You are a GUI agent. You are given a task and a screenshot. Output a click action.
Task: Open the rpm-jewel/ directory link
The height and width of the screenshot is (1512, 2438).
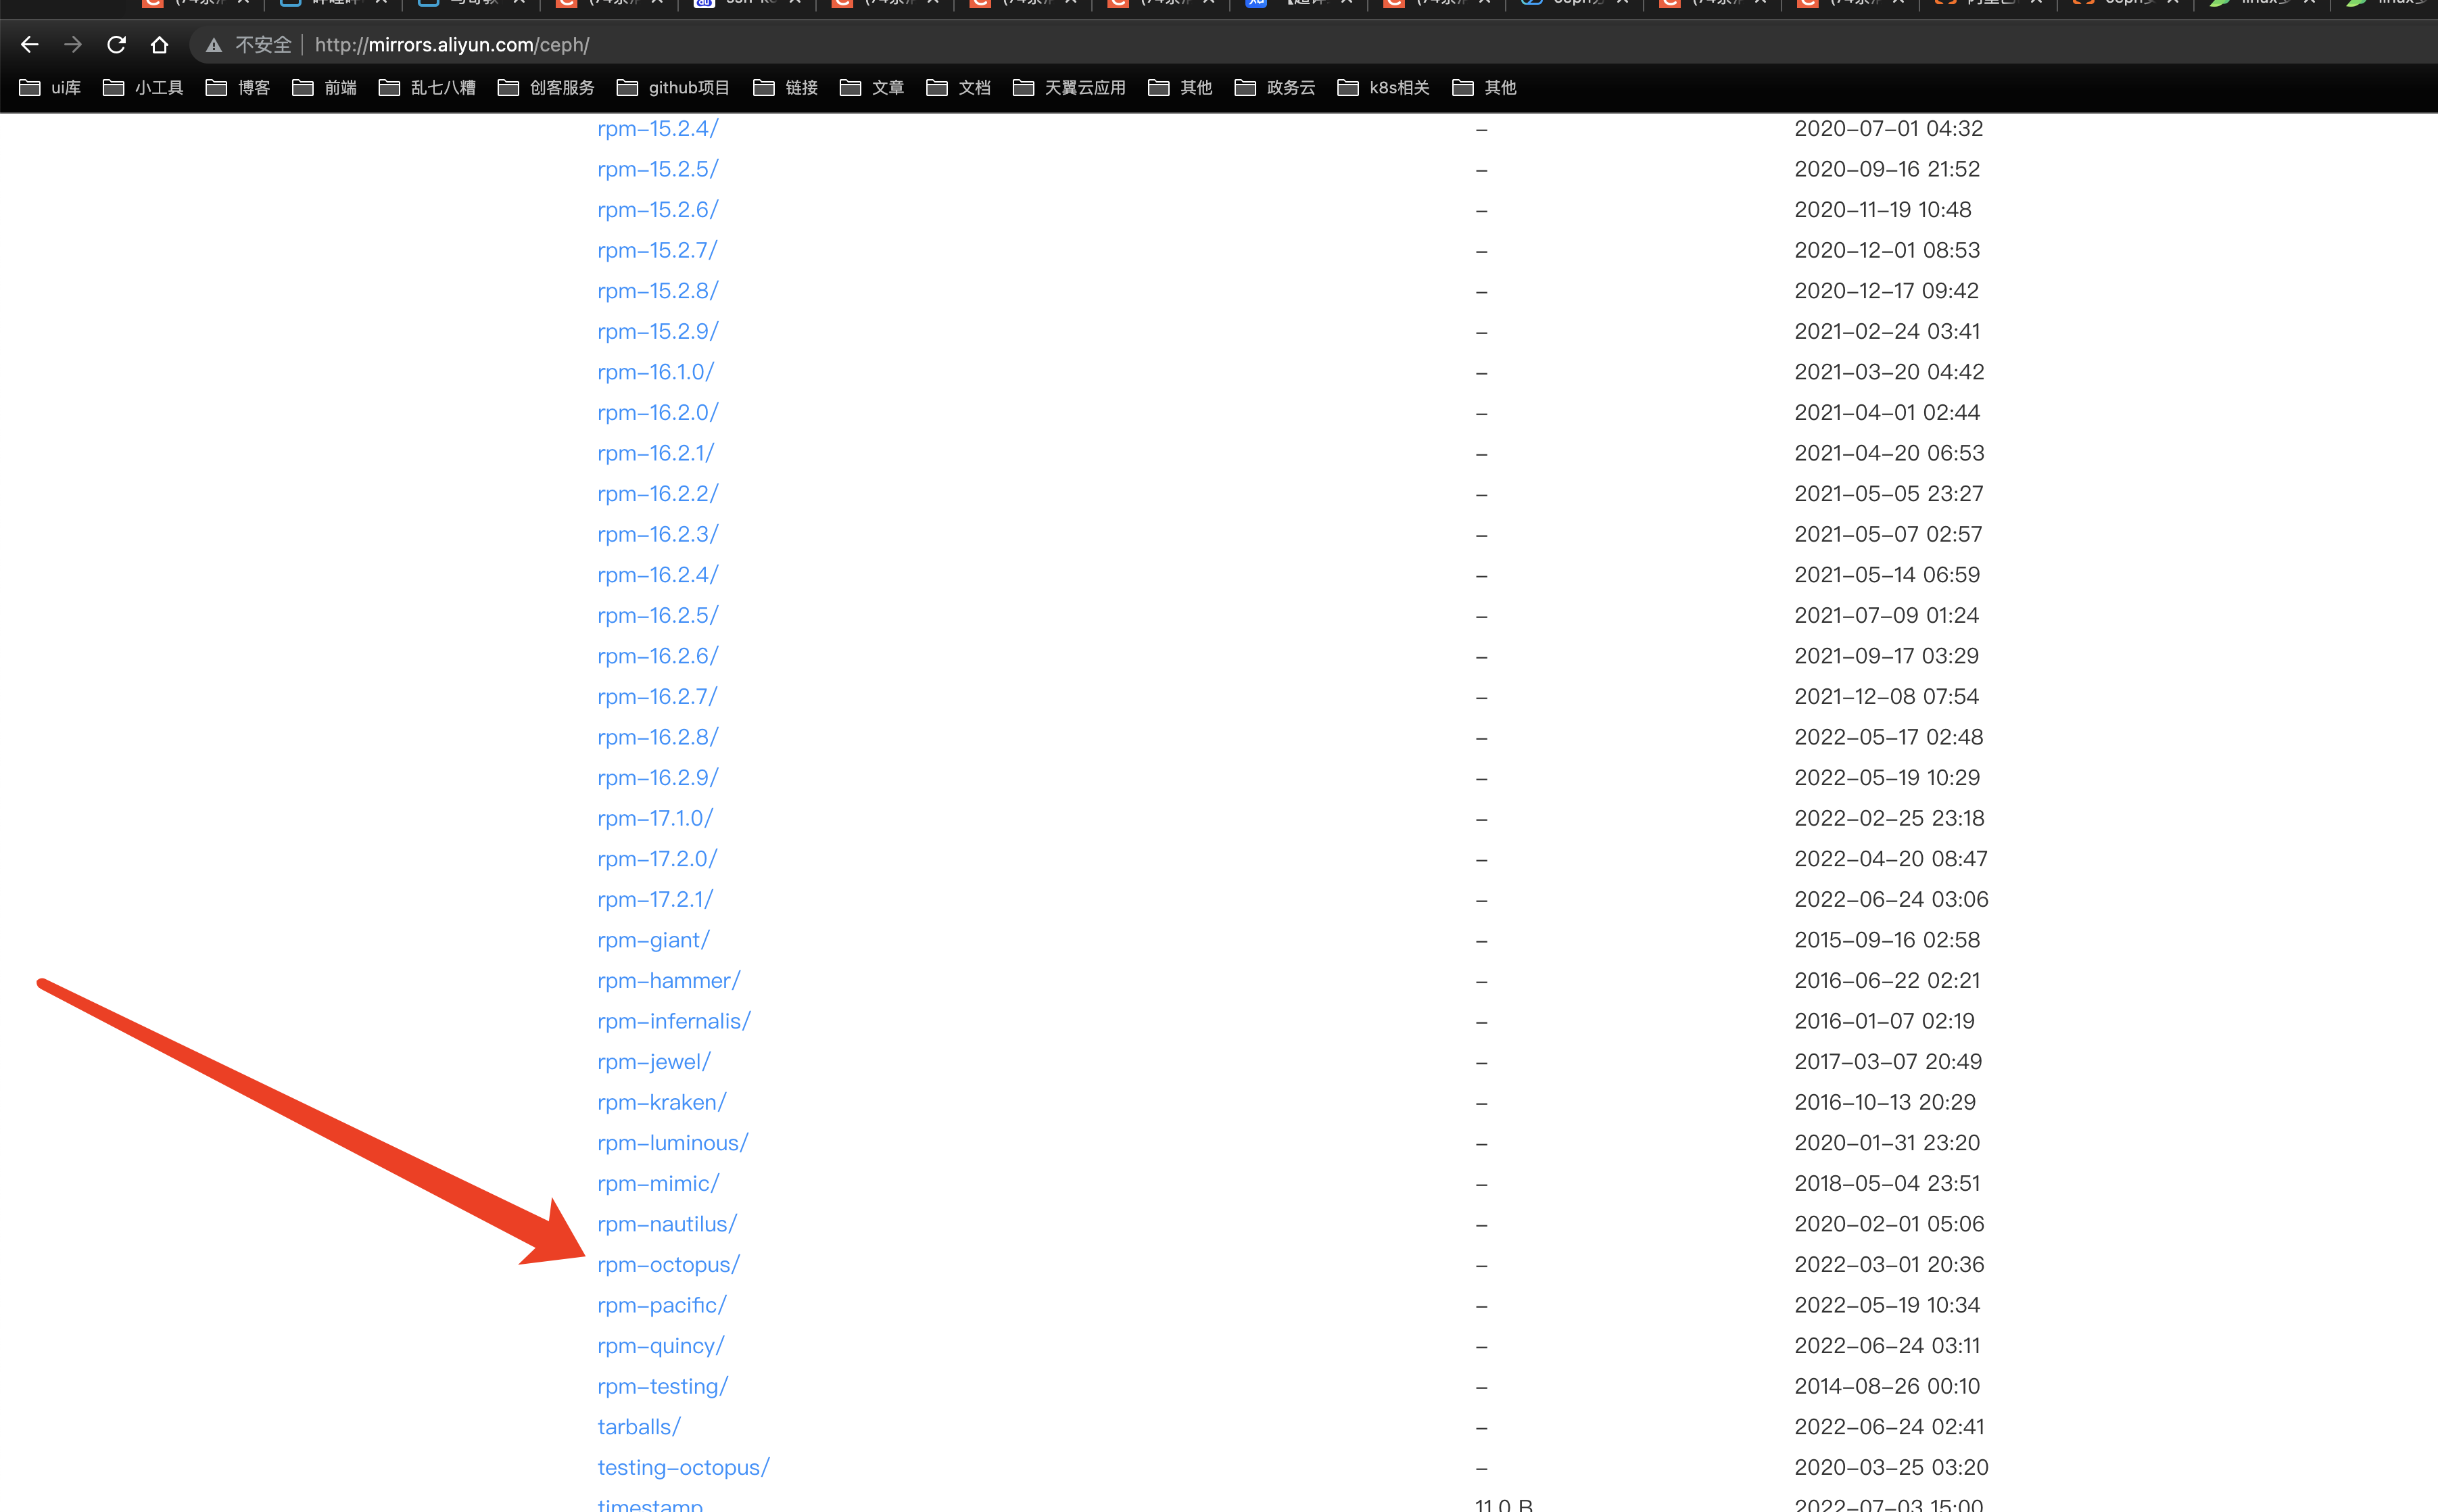(654, 1062)
